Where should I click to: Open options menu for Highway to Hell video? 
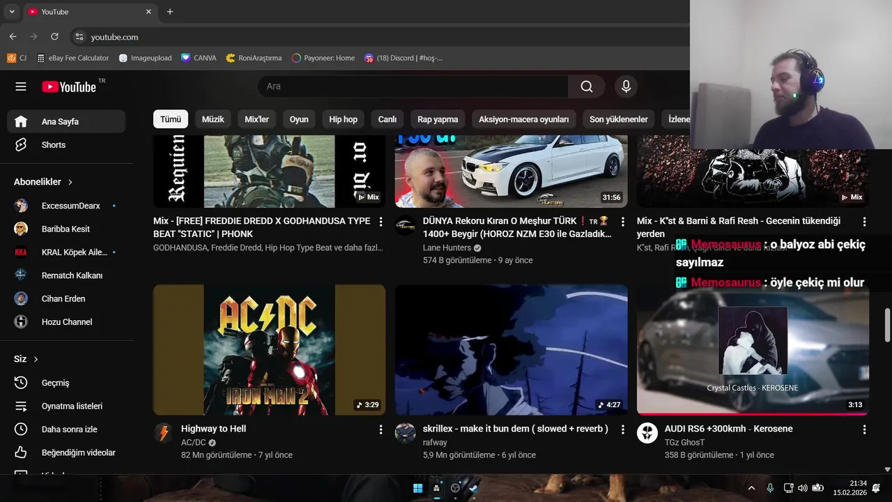[x=380, y=429]
